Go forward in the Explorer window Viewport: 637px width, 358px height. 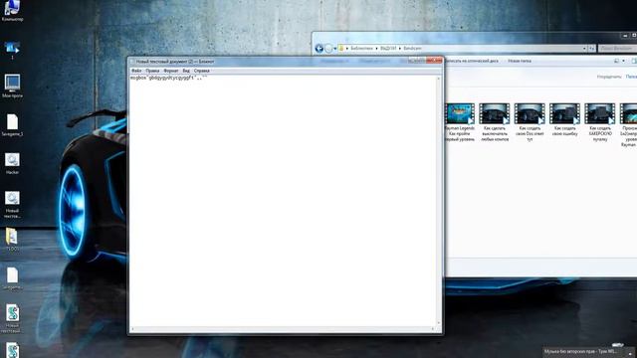click(328, 49)
